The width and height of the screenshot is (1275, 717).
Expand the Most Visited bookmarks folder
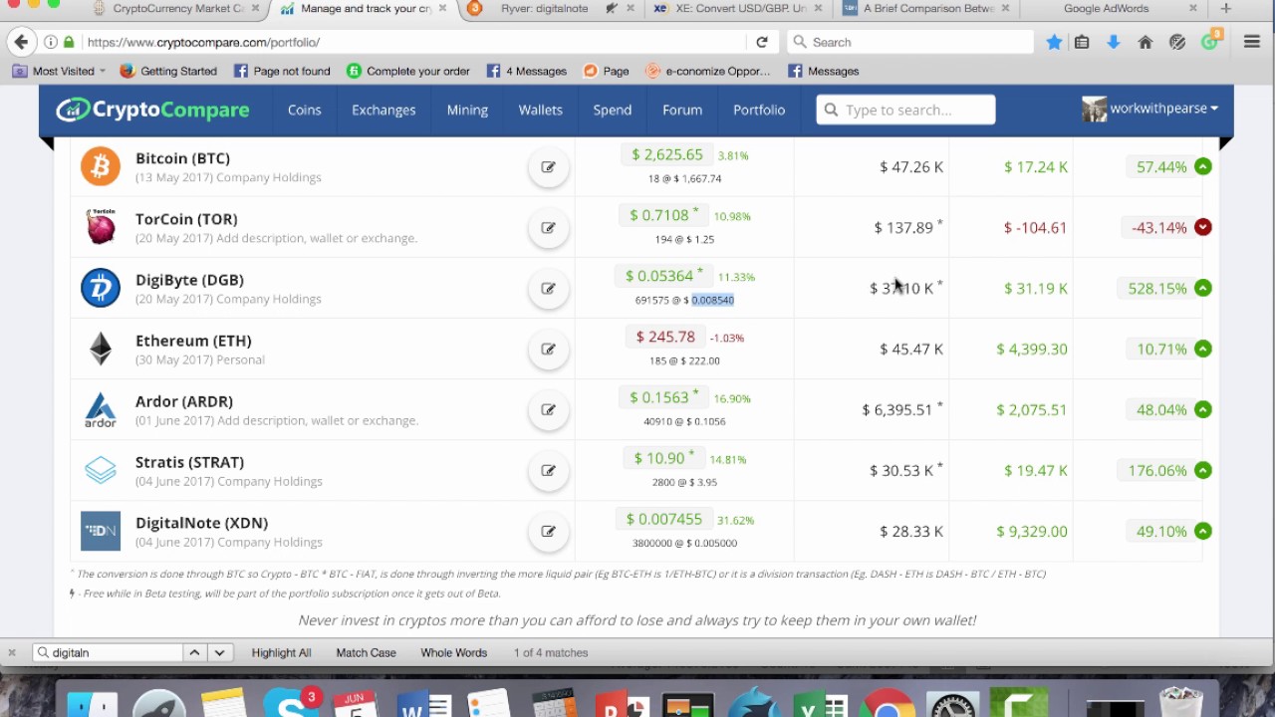[59, 71]
